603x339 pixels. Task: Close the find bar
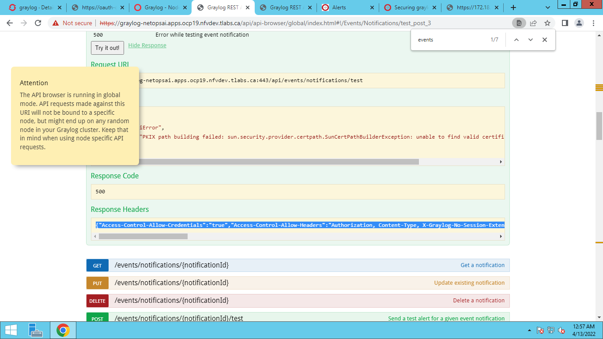(x=545, y=40)
